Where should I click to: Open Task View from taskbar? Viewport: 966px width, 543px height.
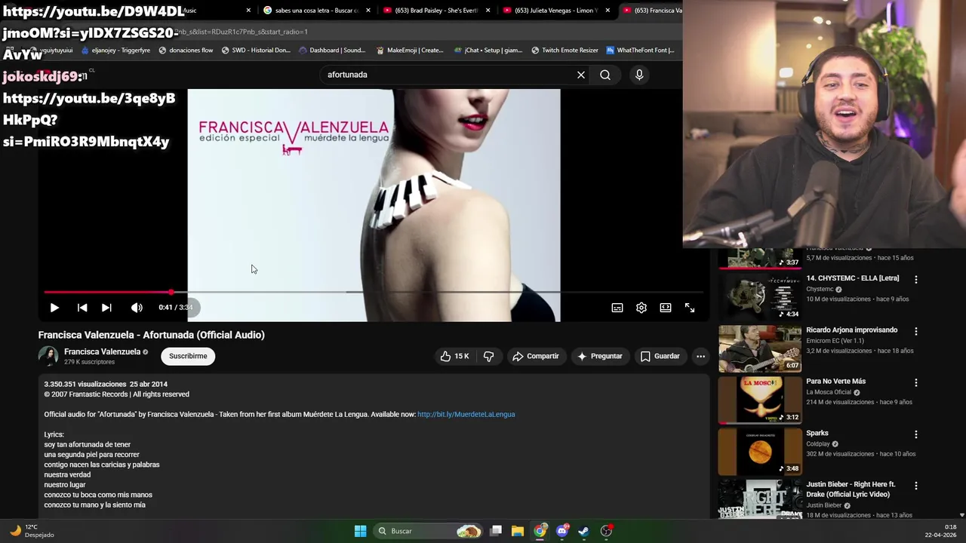coord(496,531)
